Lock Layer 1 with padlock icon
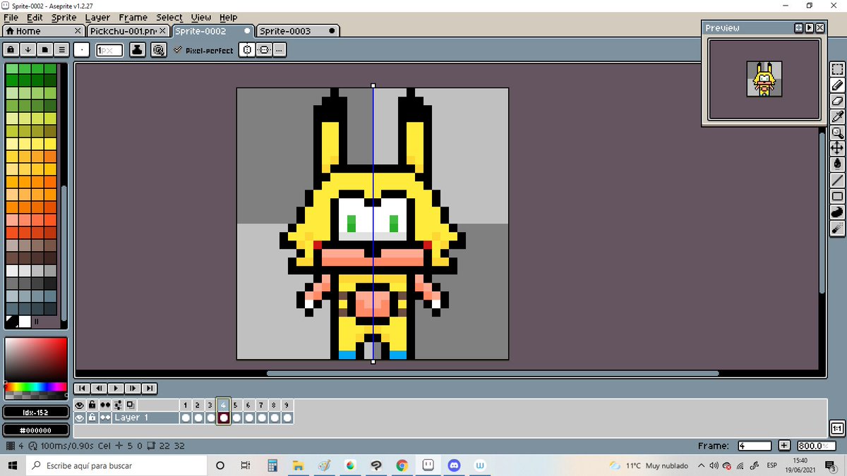This screenshot has height=476, width=847. click(x=92, y=418)
